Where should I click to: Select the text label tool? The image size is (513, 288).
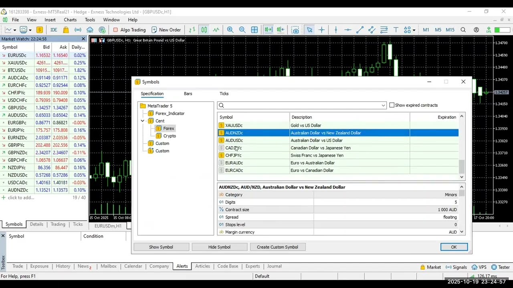[396, 30]
